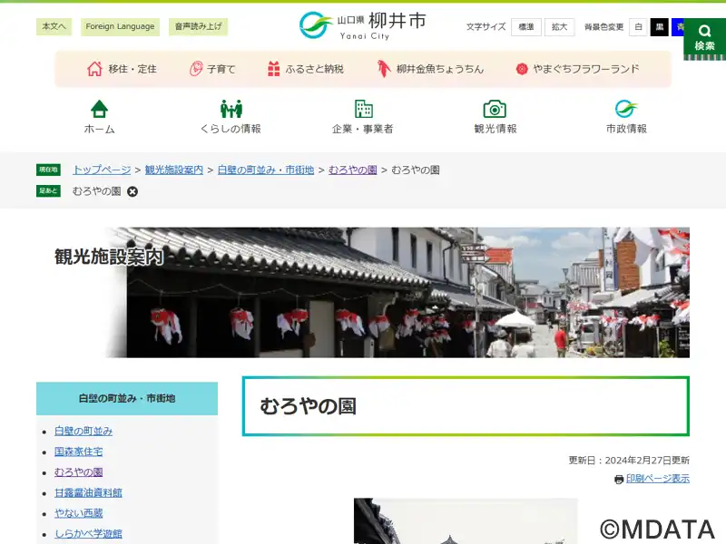Click the flower icon beside やまぐちフラワーランド
The height and width of the screenshot is (544, 726).
click(522, 69)
